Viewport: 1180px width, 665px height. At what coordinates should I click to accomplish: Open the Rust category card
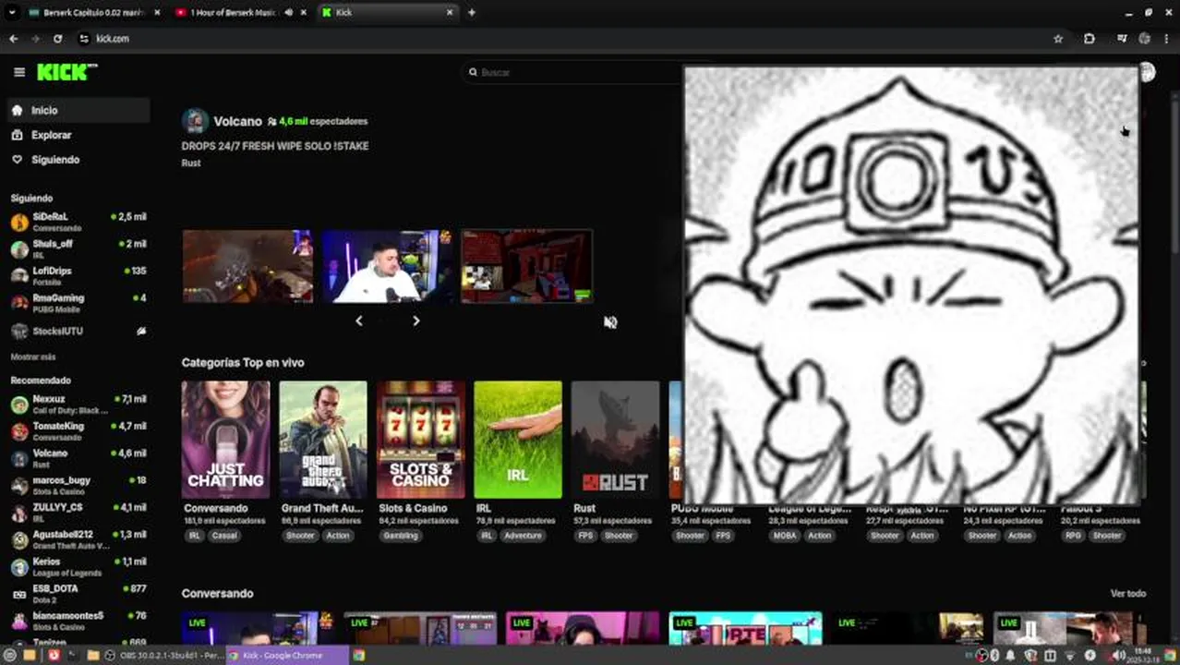pos(616,440)
